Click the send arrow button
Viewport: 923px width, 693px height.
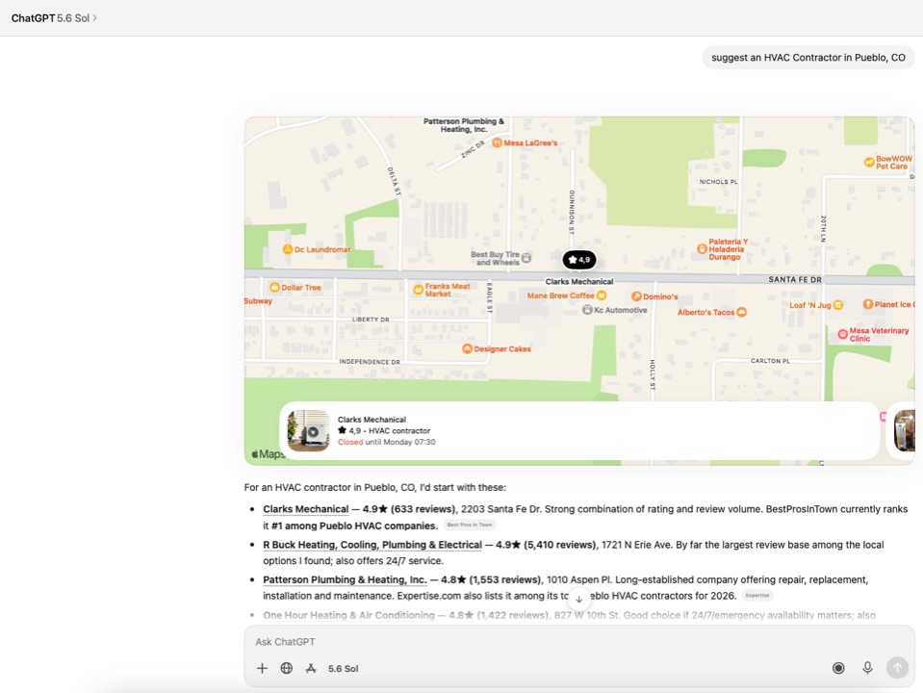coord(897,668)
